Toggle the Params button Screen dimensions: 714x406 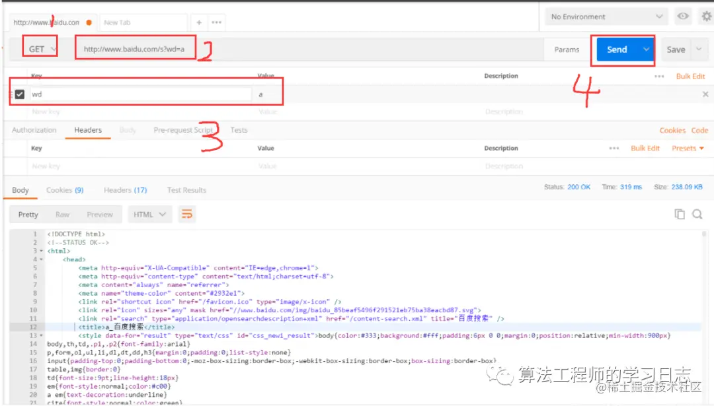pyautogui.click(x=567, y=50)
